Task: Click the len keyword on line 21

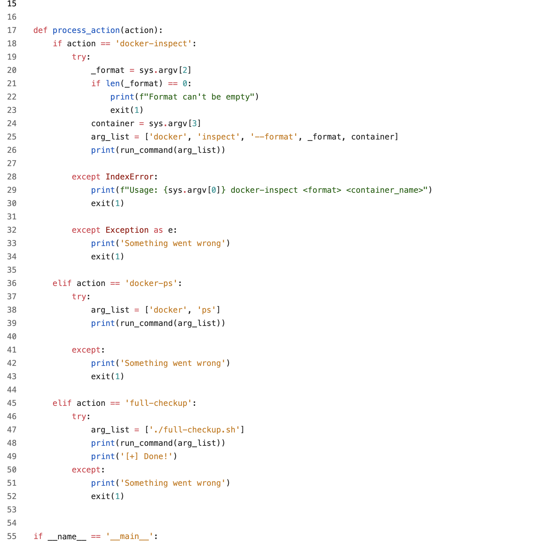Action: [113, 84]
